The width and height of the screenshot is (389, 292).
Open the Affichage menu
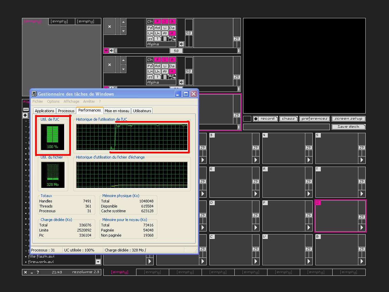click(71, 101)
